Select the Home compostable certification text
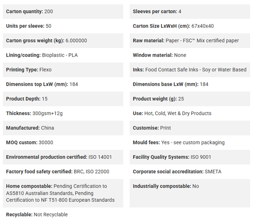The width and height of the screenshot is (254, 223). point(60,193)
